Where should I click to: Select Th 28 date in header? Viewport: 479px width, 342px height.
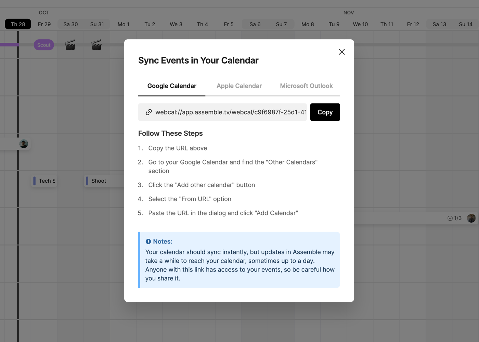tap(18, 24)
